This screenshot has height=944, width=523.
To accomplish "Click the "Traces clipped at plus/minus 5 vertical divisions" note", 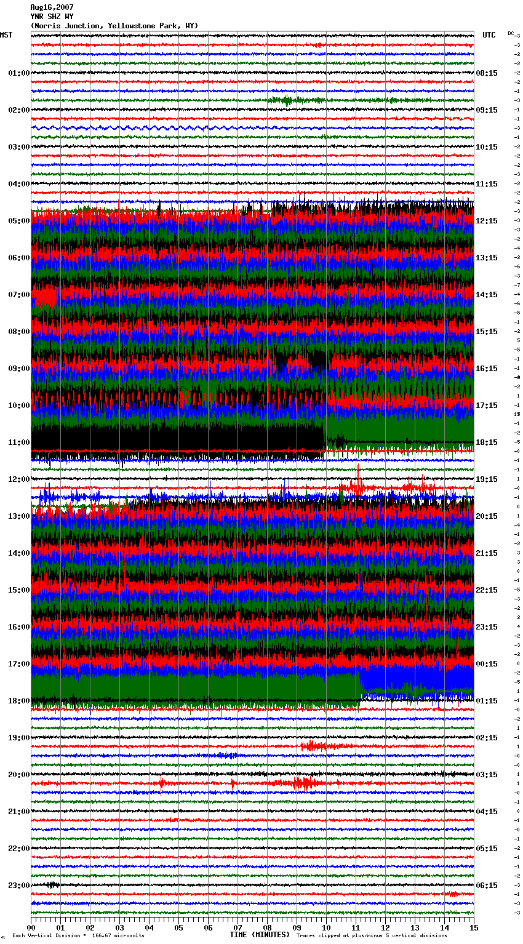I will click(x=371, y=935).
